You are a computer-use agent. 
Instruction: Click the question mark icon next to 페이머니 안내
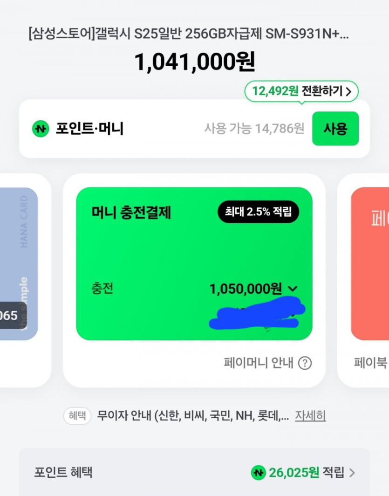pos(304,363)
